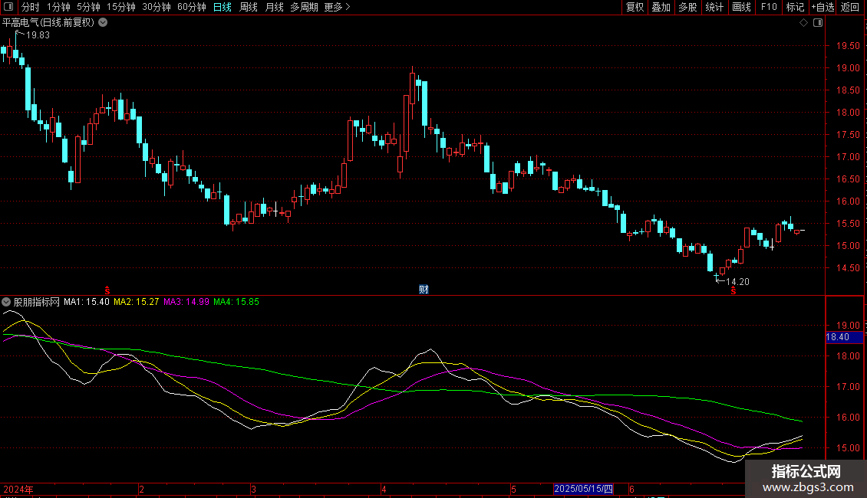This screenshot has height=498, width=867.
Task: Click the 19.83 high price label
Action: 38,35
